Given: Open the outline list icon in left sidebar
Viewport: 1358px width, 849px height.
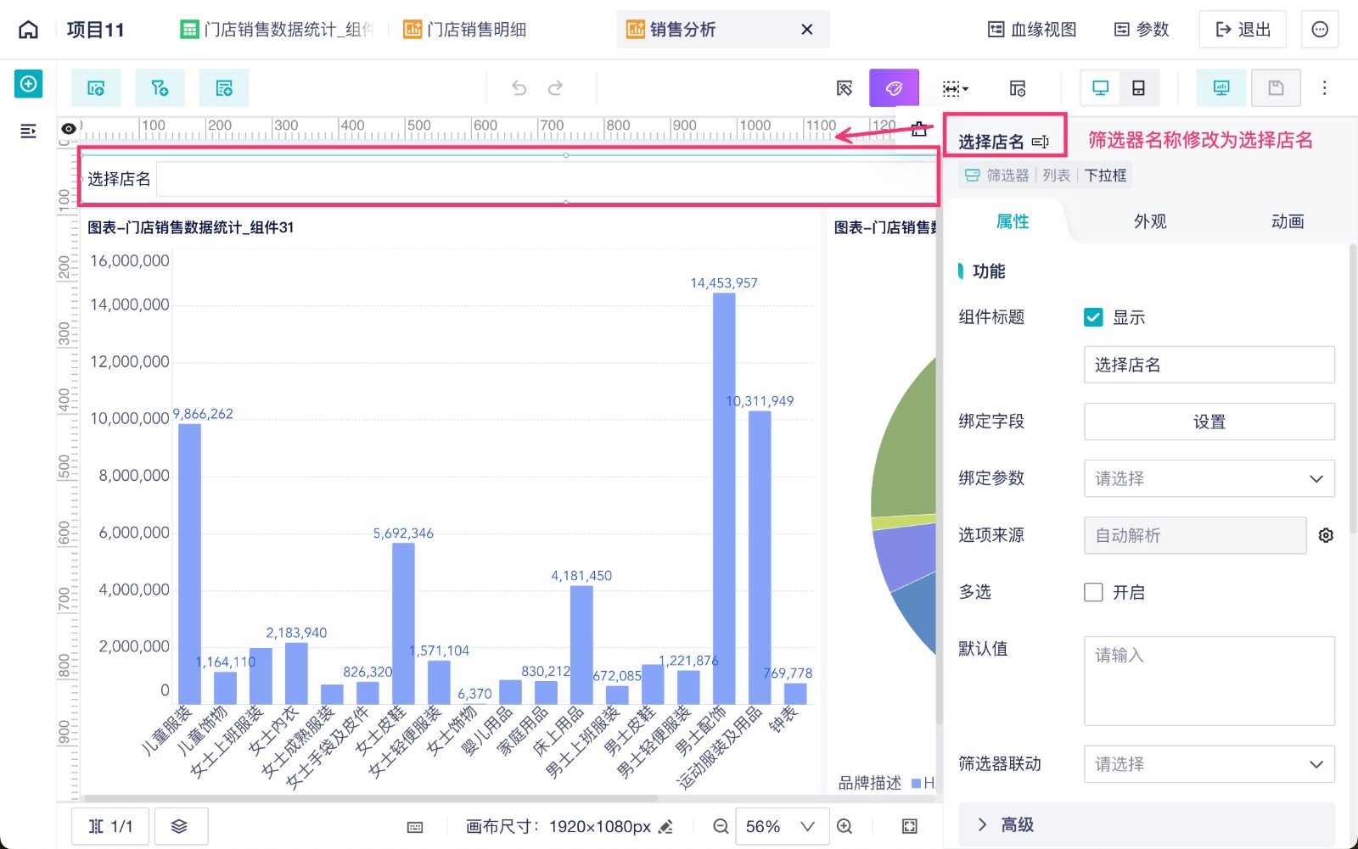Looking at the screenshot, I should click(x=28, y=131).
